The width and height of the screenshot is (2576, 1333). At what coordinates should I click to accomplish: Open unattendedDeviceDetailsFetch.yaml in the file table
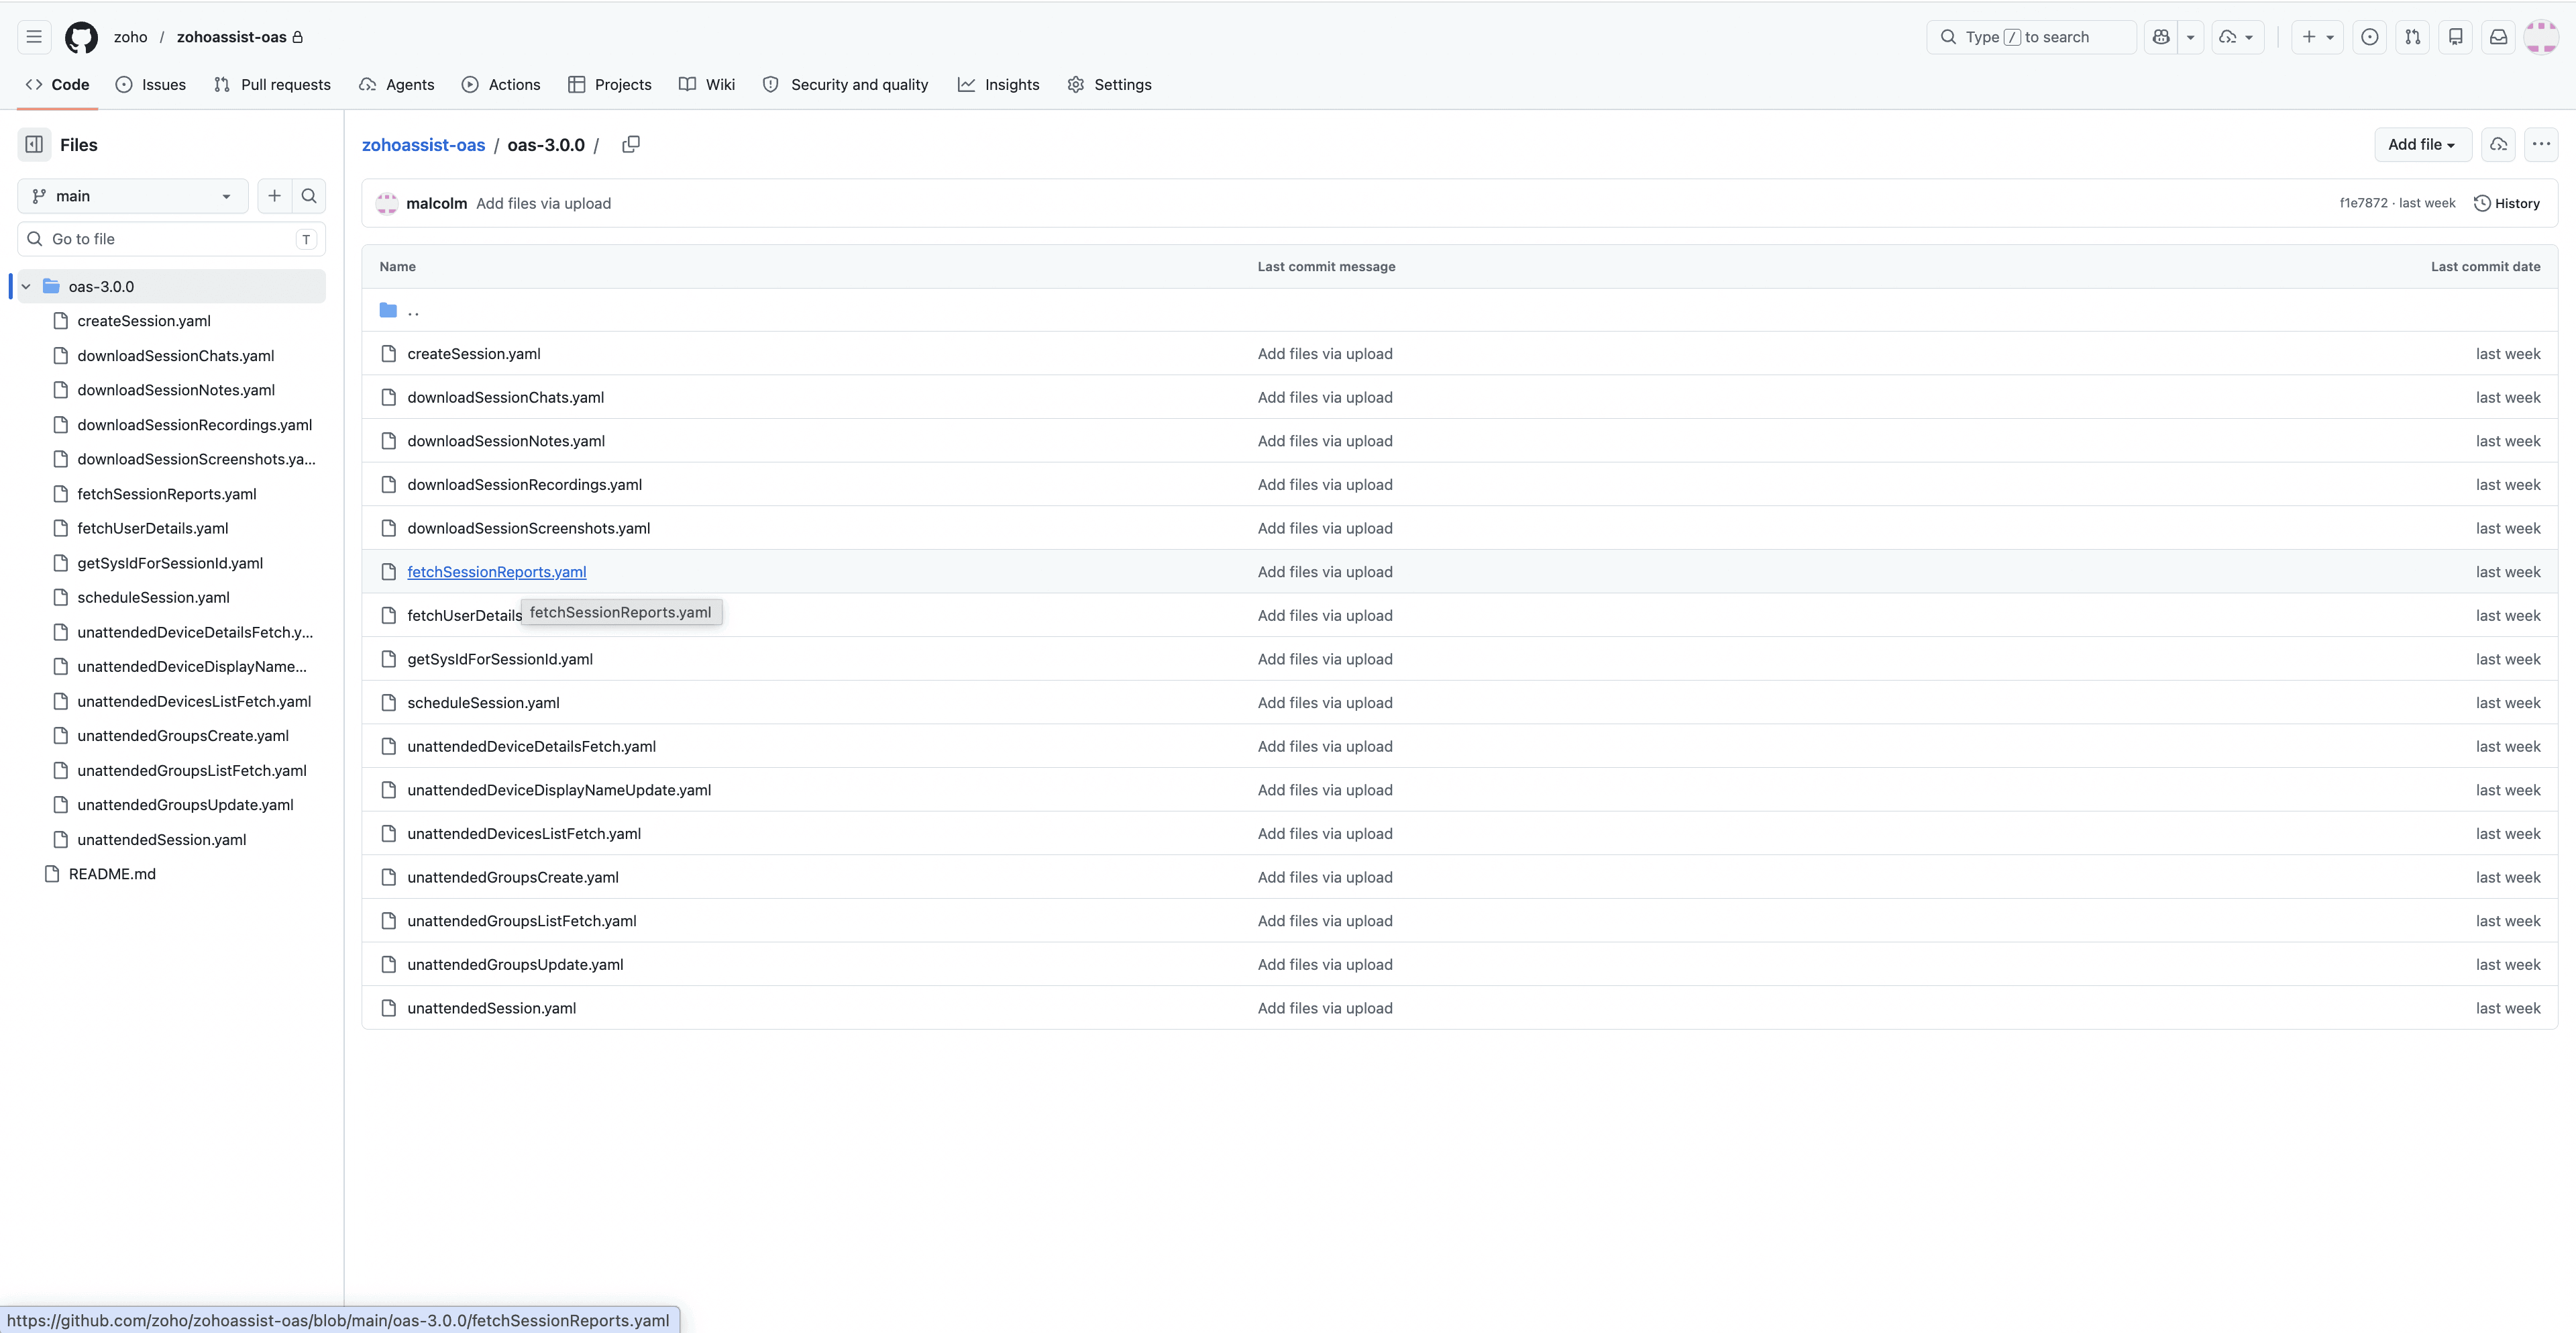coord(531,746)
